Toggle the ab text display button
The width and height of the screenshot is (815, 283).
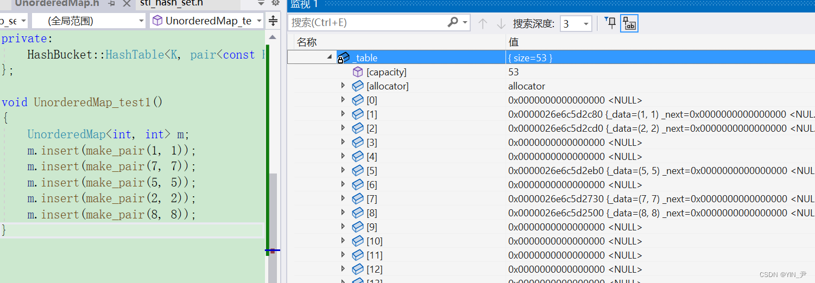click(629, 23)
